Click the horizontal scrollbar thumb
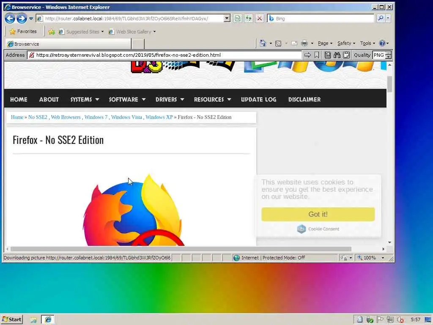This screenshot has height=325, width=433. click(x=181, y=249)
